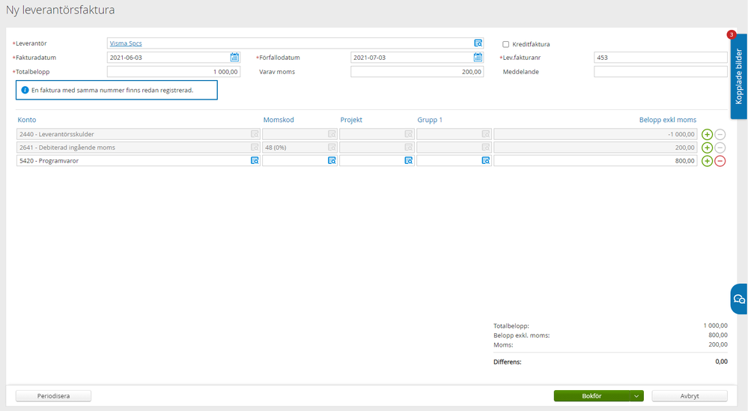
Task: Open the Visma Spcs supplier link
Action: [x=125, y=43]
